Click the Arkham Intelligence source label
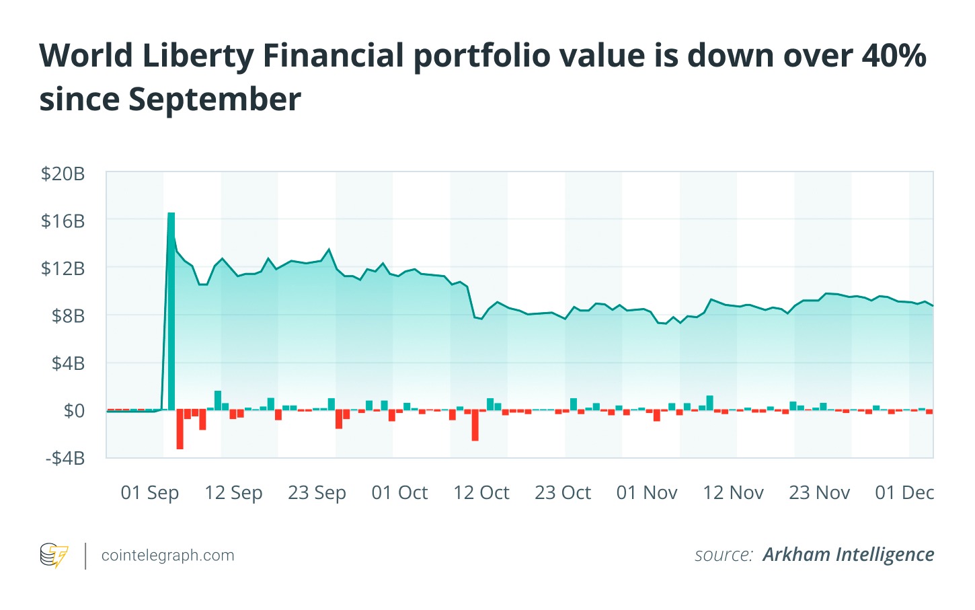 (x=848, y=555)
